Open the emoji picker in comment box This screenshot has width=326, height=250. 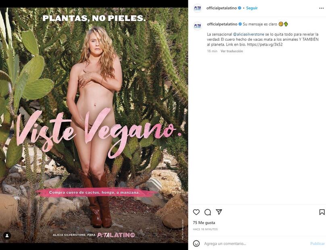click(x=196, y=244)
